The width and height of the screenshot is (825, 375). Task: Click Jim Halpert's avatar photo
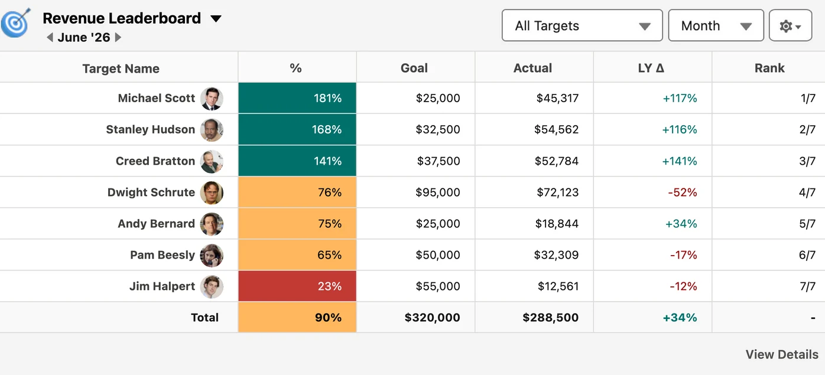pyautogui.click(x=212, y=286)
